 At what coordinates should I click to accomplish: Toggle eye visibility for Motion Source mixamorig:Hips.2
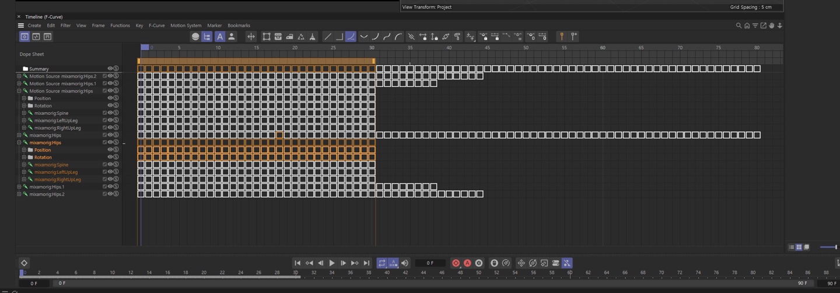[110, 76]
